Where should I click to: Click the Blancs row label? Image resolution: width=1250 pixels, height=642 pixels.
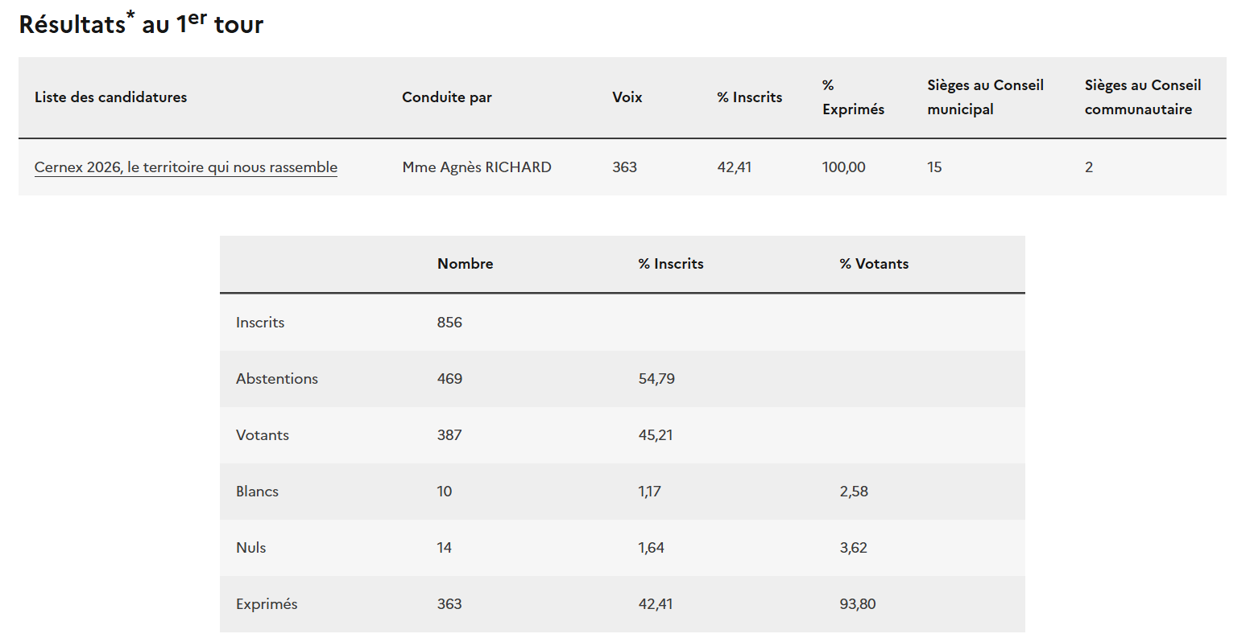257,492
